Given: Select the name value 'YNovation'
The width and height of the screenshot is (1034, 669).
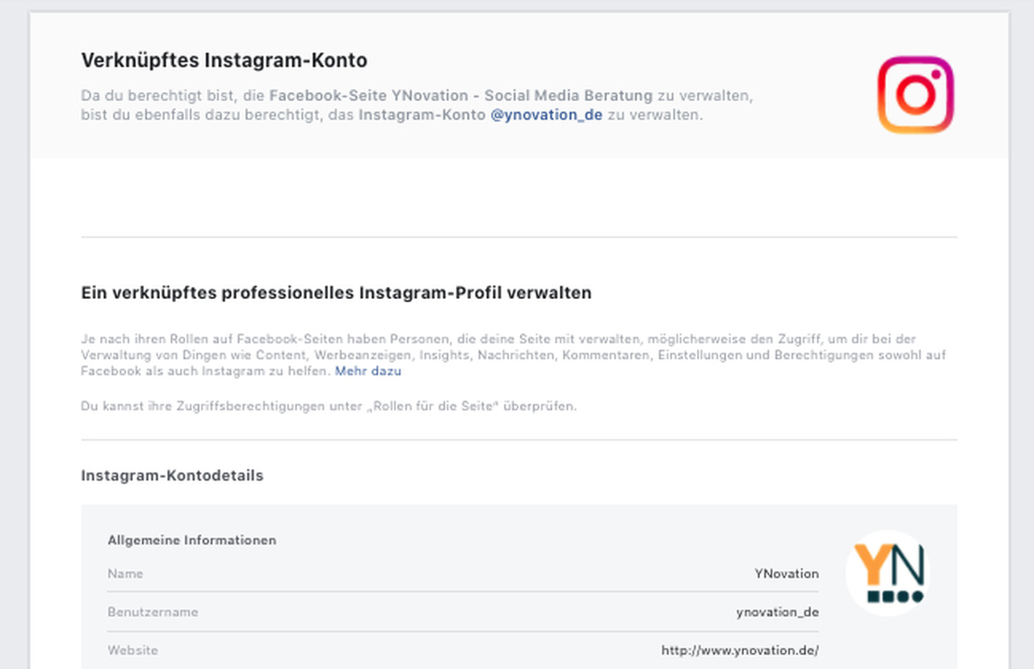Looking at the screenshot, I should pos(787,574).
